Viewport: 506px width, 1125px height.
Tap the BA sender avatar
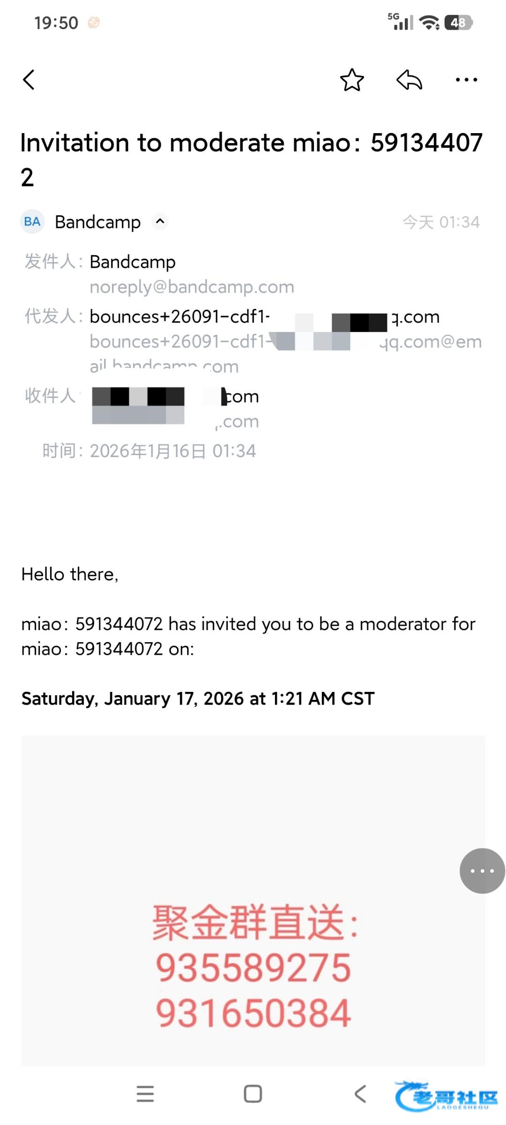(x=32, y=222)
